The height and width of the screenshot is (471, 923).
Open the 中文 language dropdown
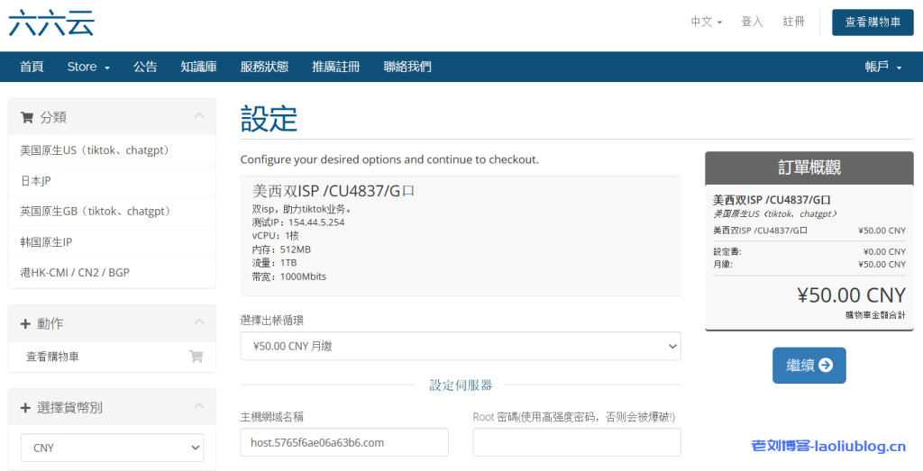(706, 22)
